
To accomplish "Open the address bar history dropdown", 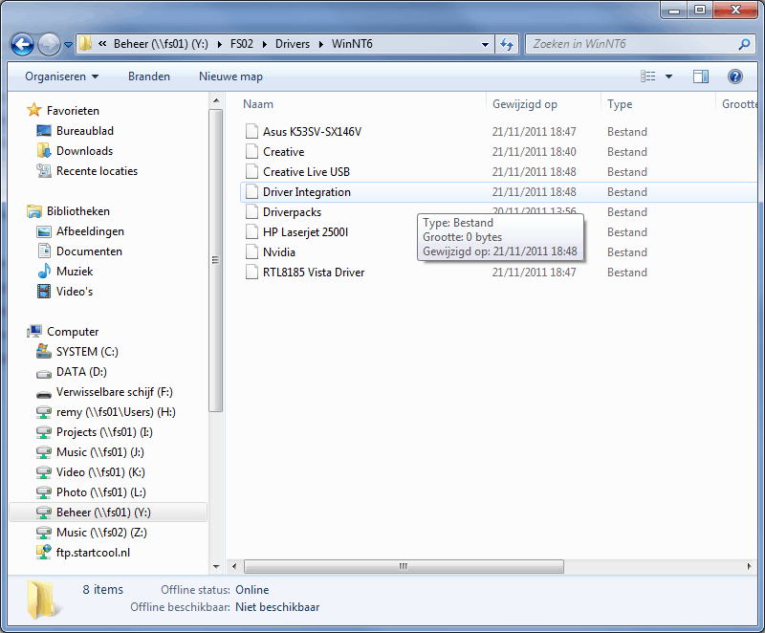I will click(485, 44).
